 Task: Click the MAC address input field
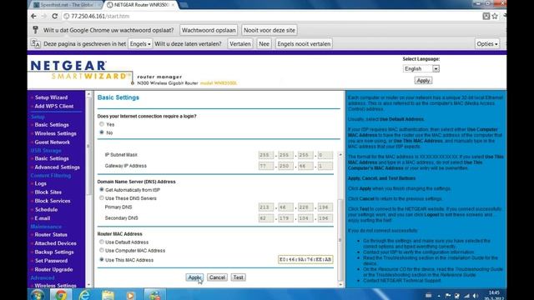(305, 259)
